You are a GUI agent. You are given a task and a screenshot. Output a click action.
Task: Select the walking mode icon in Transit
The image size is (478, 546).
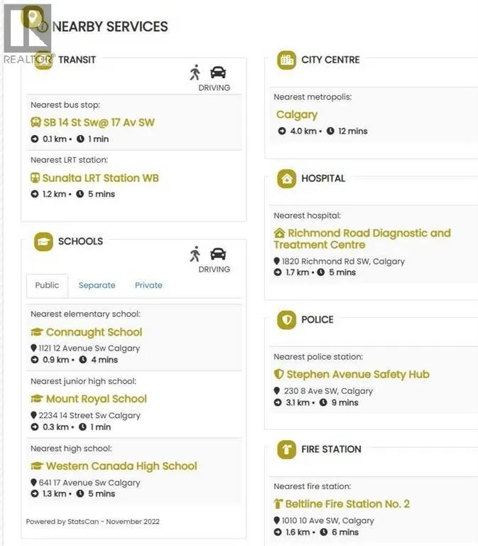[x=195, y=72]
